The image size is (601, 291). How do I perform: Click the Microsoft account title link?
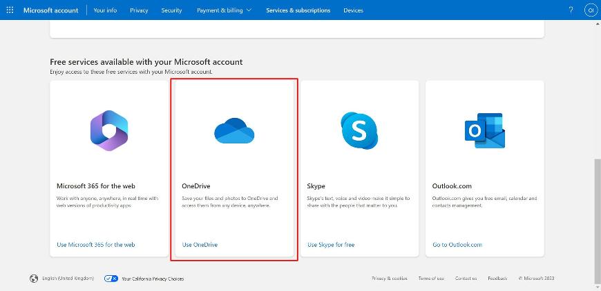point(50,10)
